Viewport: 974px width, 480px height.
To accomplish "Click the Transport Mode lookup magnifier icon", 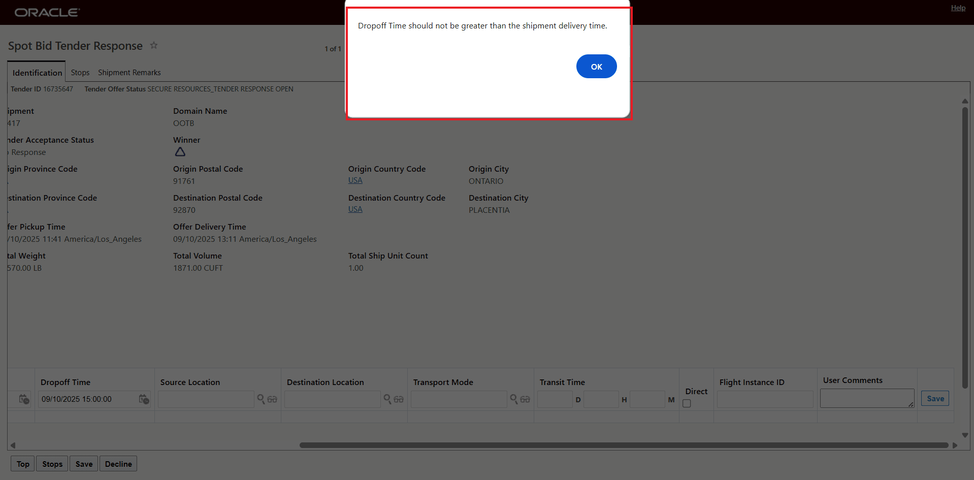I will pos(513,400).
